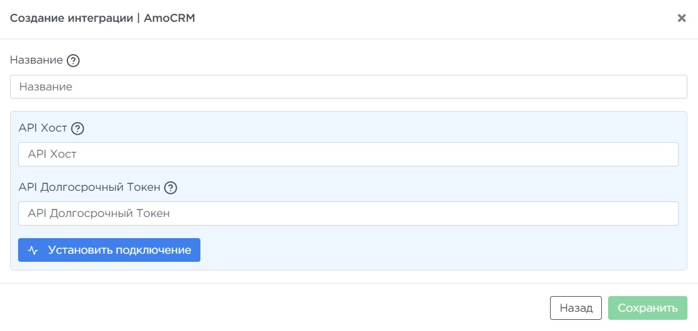Screen dimensions: 698x331
Task: Click the pulse icon on the connection button
Action: pos(34,250)
